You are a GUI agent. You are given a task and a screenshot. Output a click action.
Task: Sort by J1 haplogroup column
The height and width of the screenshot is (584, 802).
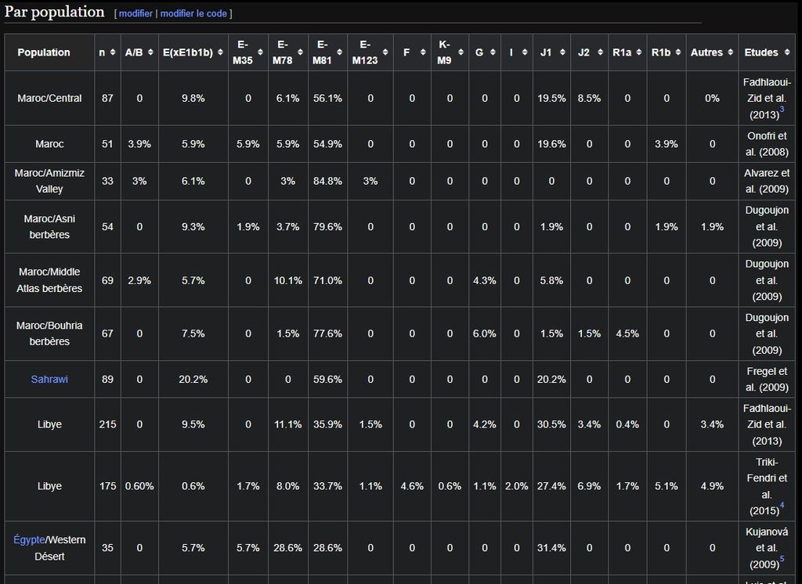551,52
